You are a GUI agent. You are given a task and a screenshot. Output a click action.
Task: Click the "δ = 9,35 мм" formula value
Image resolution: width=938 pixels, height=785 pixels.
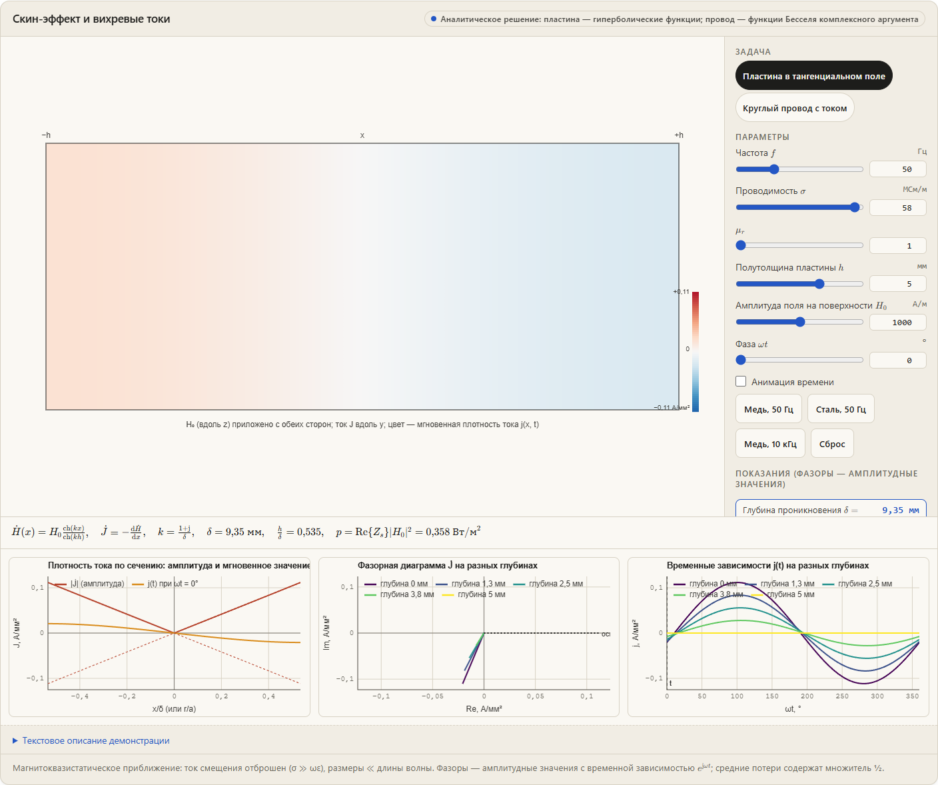tap(235, 532)
